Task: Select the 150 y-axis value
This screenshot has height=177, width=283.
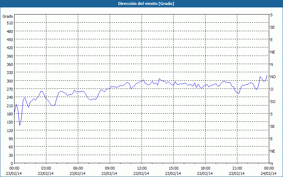Action: 10,122
